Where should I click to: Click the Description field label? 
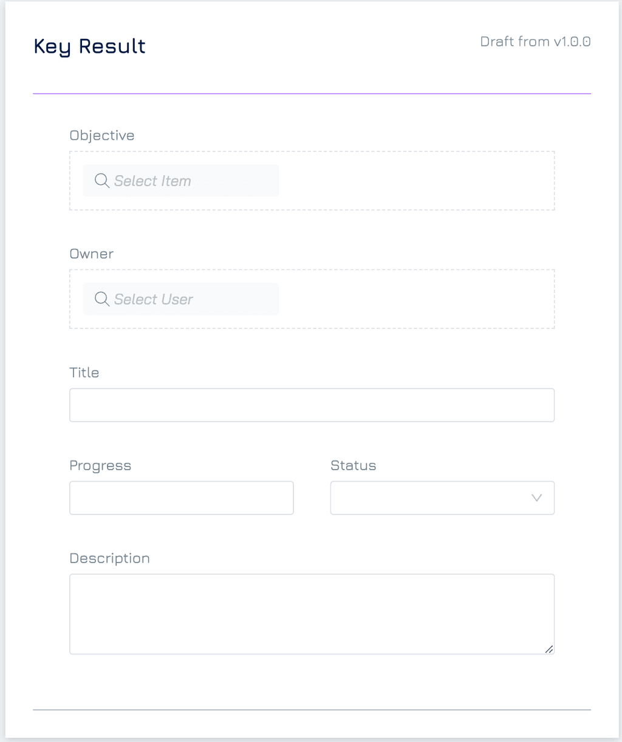point(110,558)
